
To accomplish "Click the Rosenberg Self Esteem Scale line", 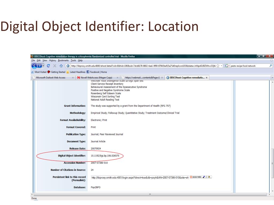I will pos(106,93).
